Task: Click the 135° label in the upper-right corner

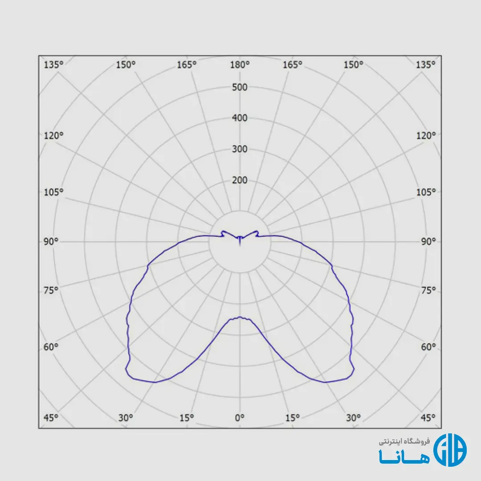Action: coord(425,65)
